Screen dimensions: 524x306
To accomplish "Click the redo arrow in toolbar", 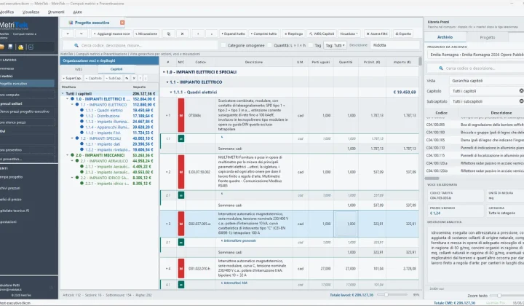I will 82,34.
